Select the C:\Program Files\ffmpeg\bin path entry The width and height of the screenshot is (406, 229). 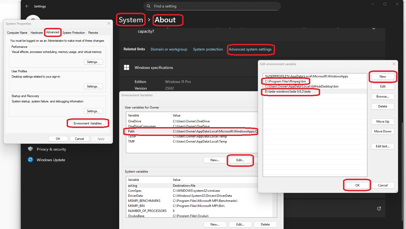point(315,81)
